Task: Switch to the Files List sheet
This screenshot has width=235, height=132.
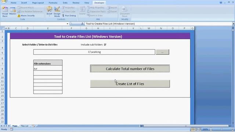Action: pyautogui.click(x=25, y=126)
